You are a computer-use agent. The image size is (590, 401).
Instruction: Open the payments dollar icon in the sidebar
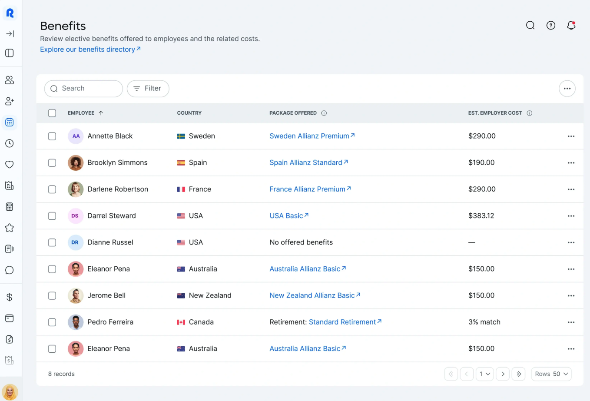coord(10,297)
